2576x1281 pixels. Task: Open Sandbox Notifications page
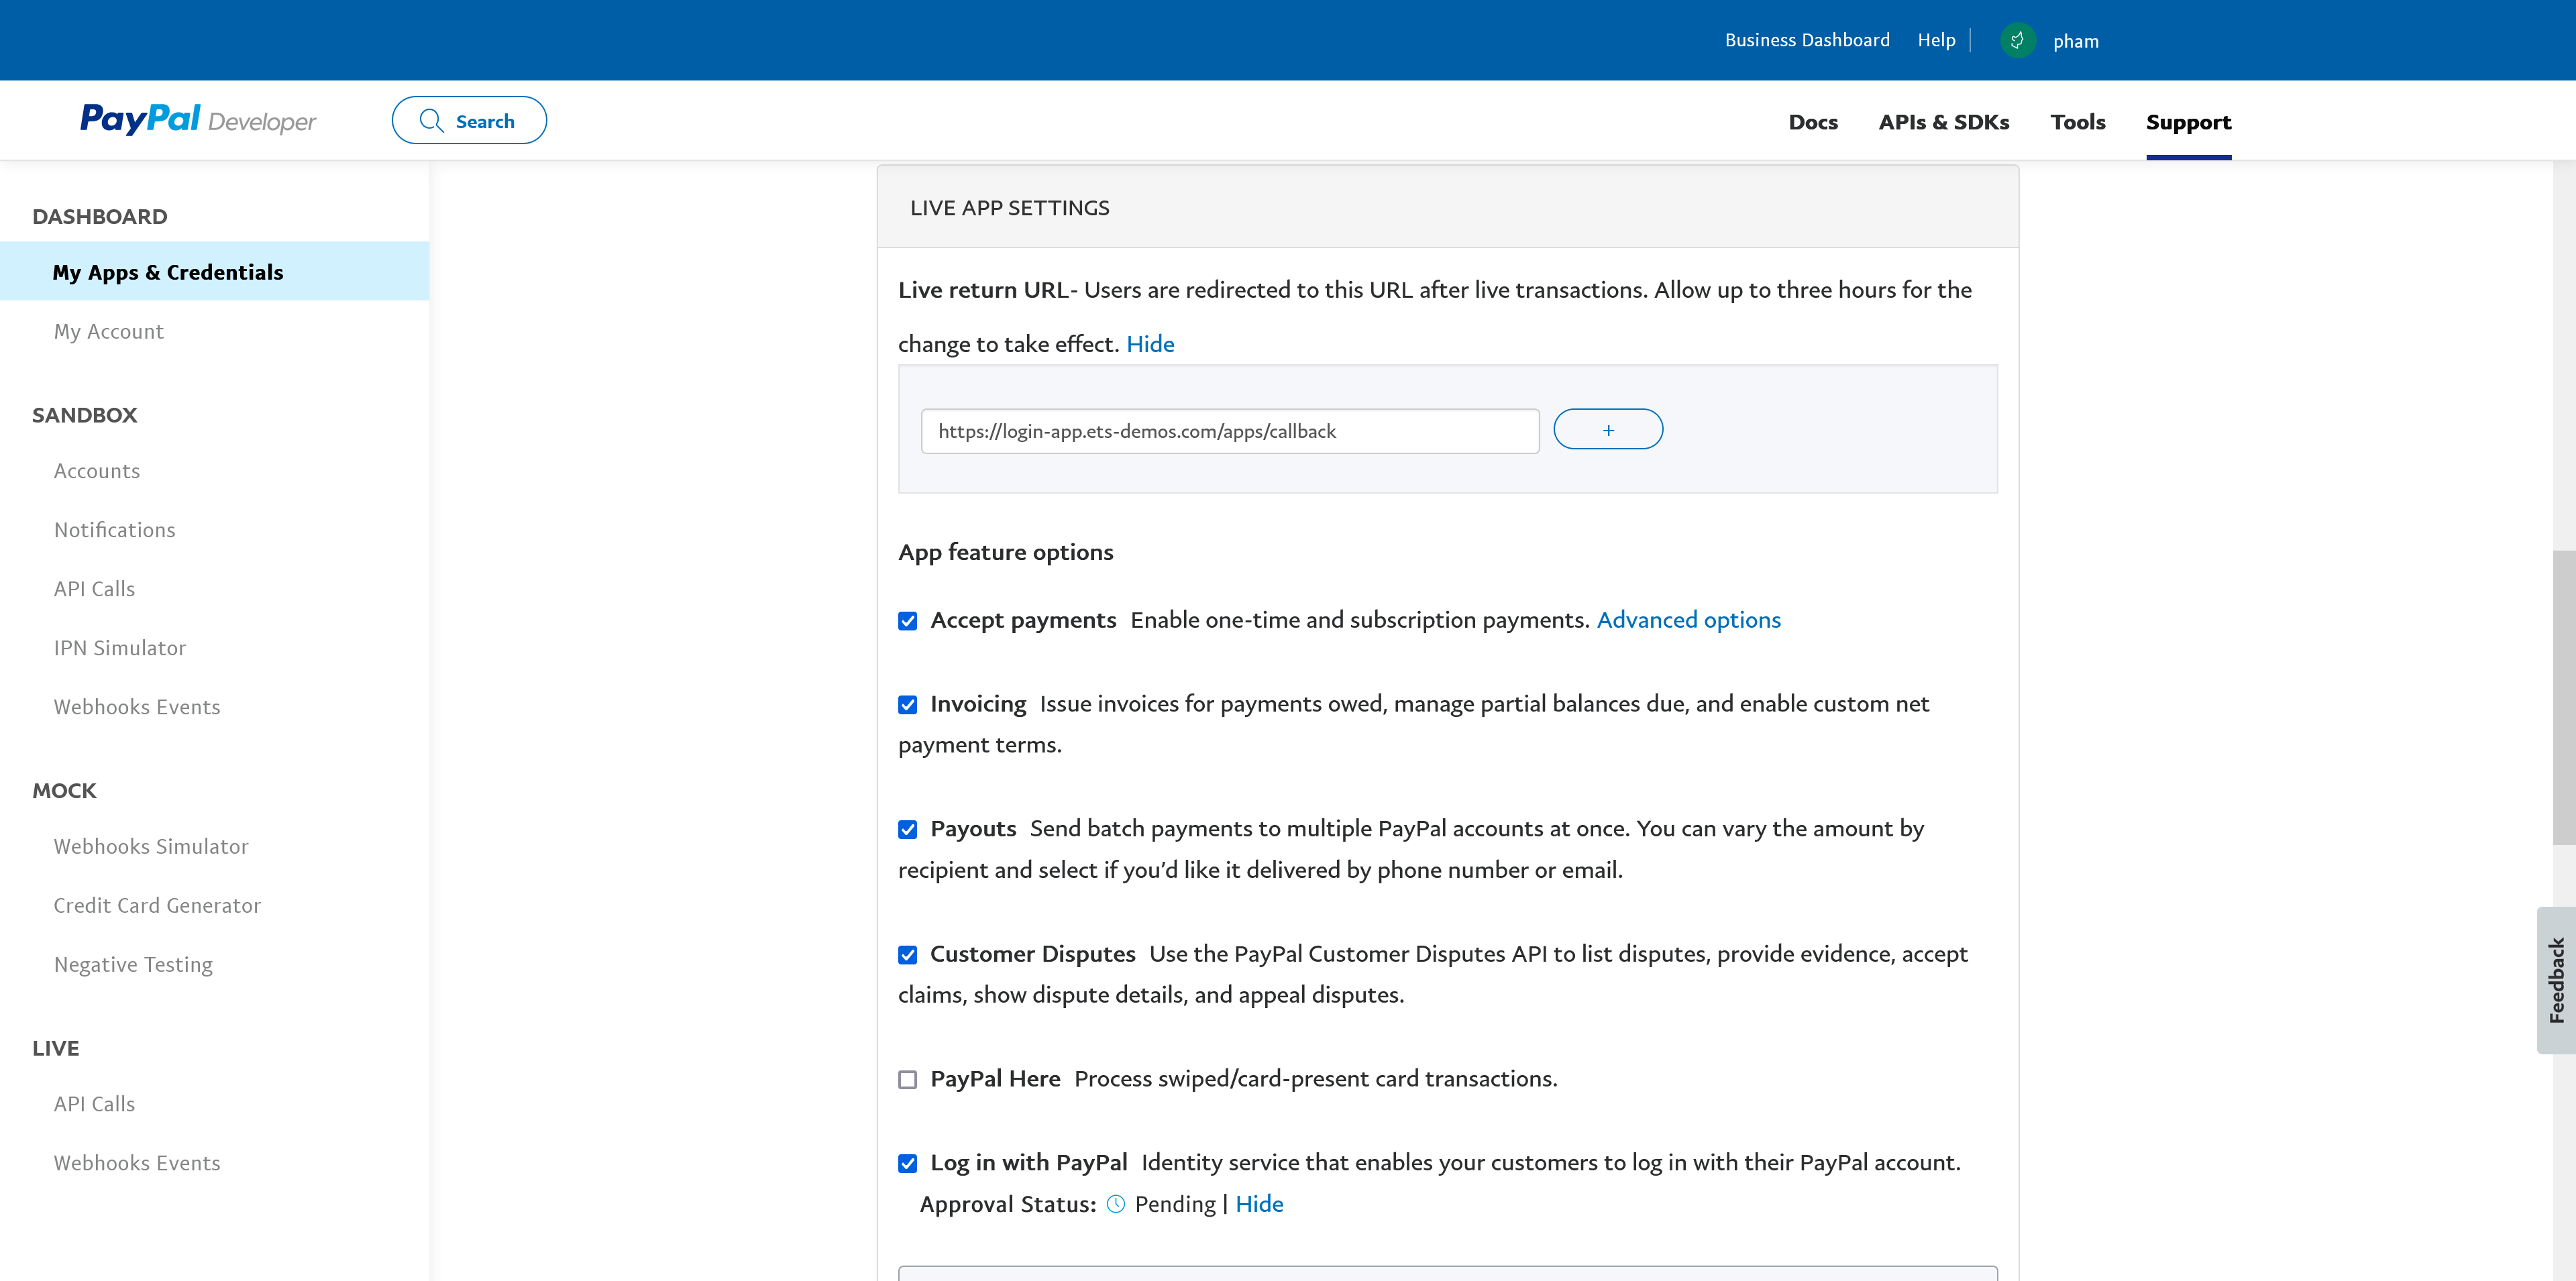pos(114,530)
